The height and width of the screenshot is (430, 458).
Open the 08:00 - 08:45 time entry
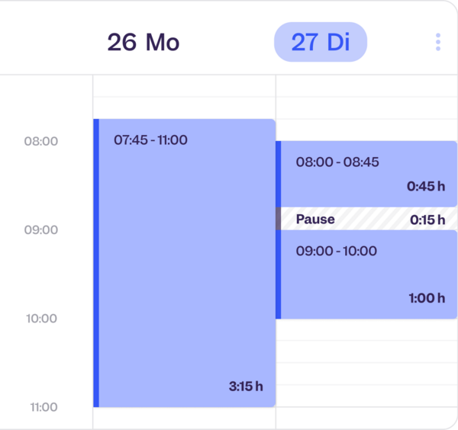click(x=366, y=174)
